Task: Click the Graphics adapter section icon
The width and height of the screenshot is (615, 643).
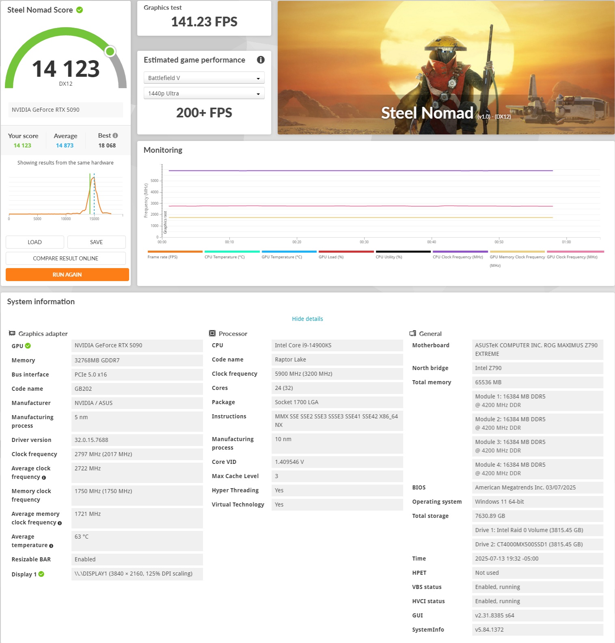Action: coord(12,333)
